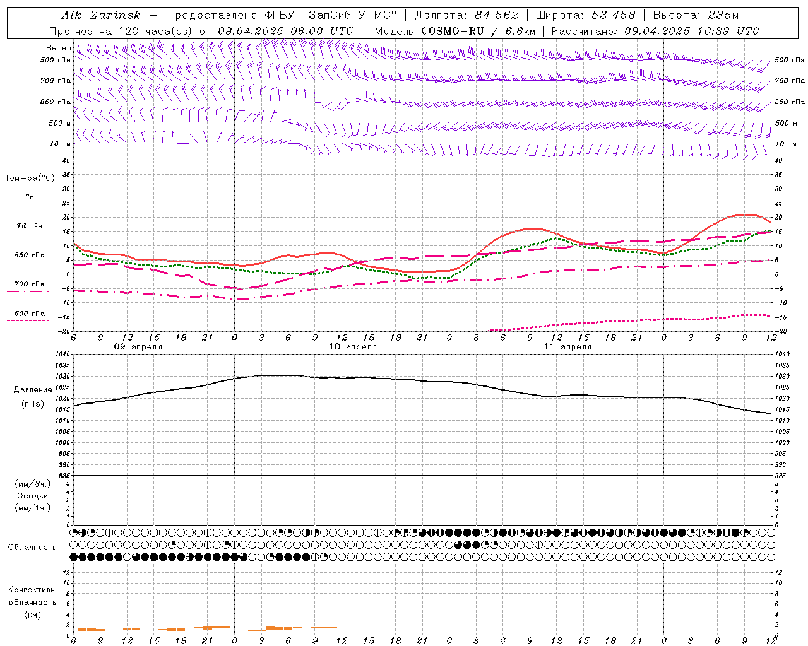808x646 pixels.
Task: Click the elevation text "Высота: 235м"
Action: click(x=696, y=15)
